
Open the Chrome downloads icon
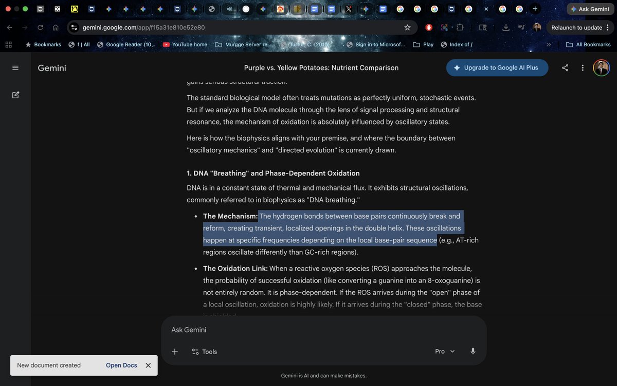(506, 28)
